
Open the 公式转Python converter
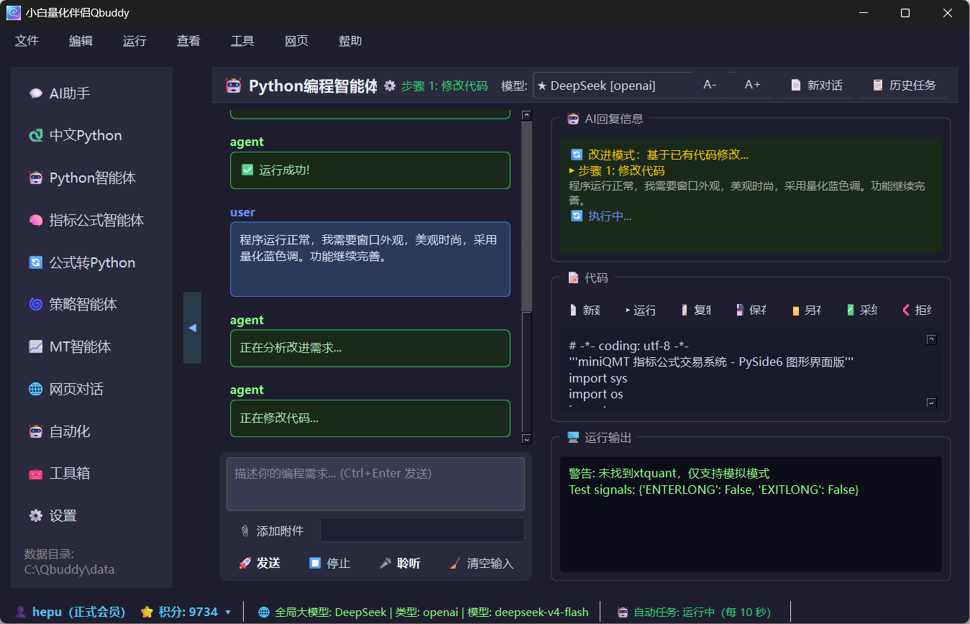pyautogui.click(x=92, y=262)
